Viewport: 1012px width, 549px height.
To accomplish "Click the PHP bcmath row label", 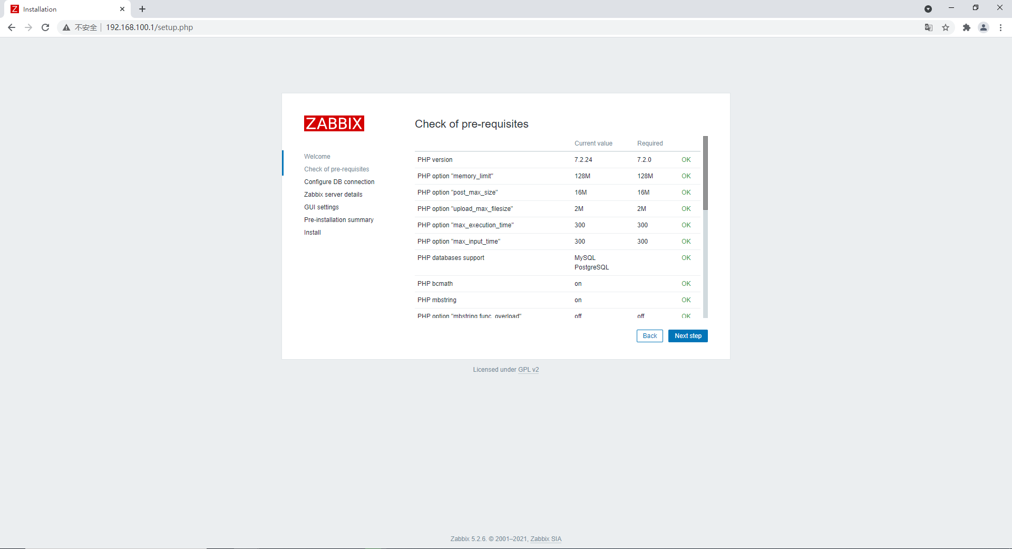I will (435, 284).
